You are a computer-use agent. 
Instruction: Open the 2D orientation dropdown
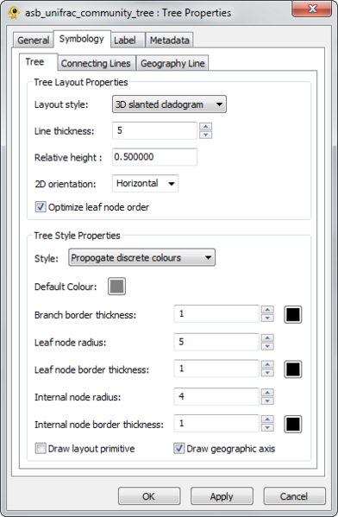point(145,183)
